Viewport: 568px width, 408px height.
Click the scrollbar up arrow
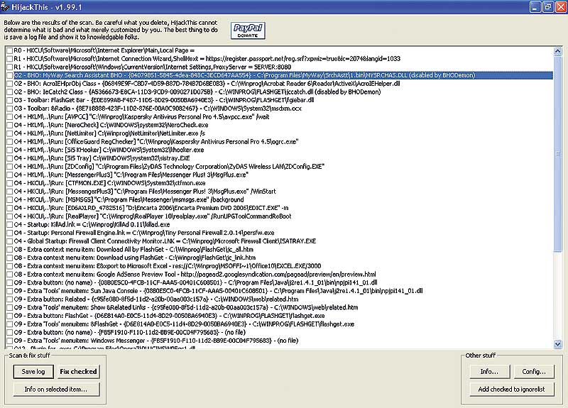[x=558, y=51]
